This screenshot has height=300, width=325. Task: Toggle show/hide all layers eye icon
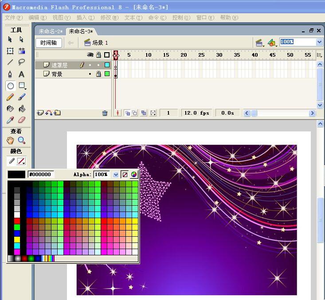[90, 55]
